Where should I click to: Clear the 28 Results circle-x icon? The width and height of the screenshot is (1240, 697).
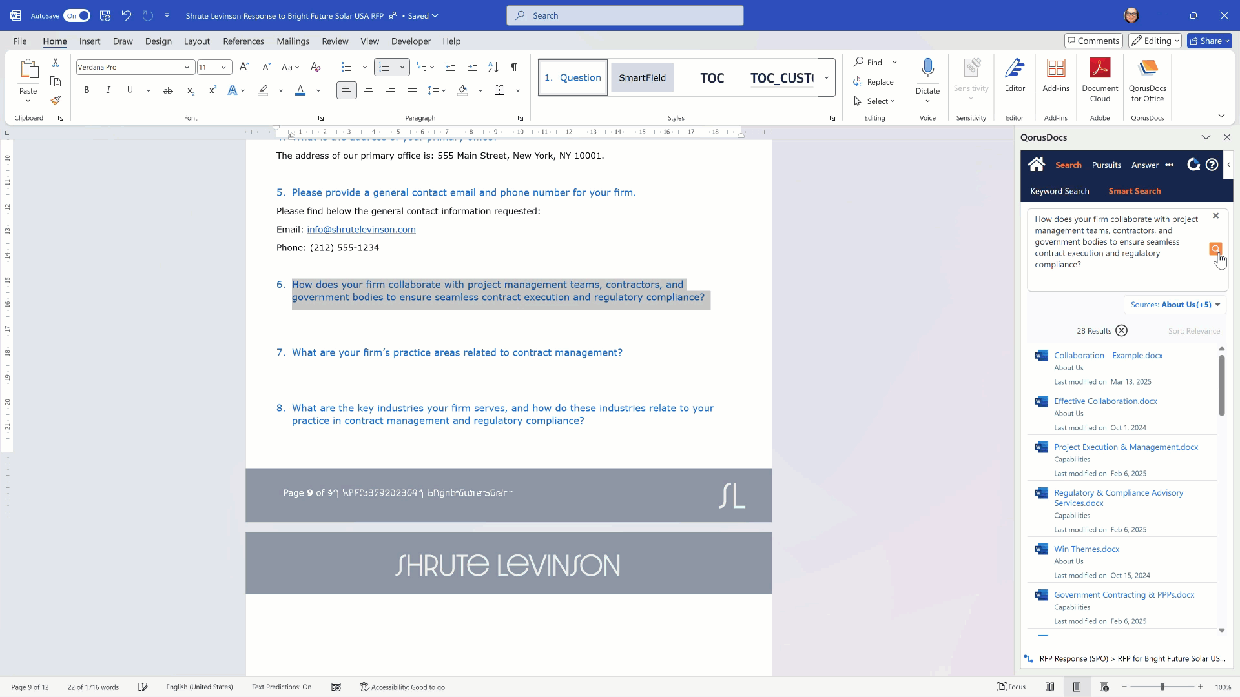(1122, 331)
